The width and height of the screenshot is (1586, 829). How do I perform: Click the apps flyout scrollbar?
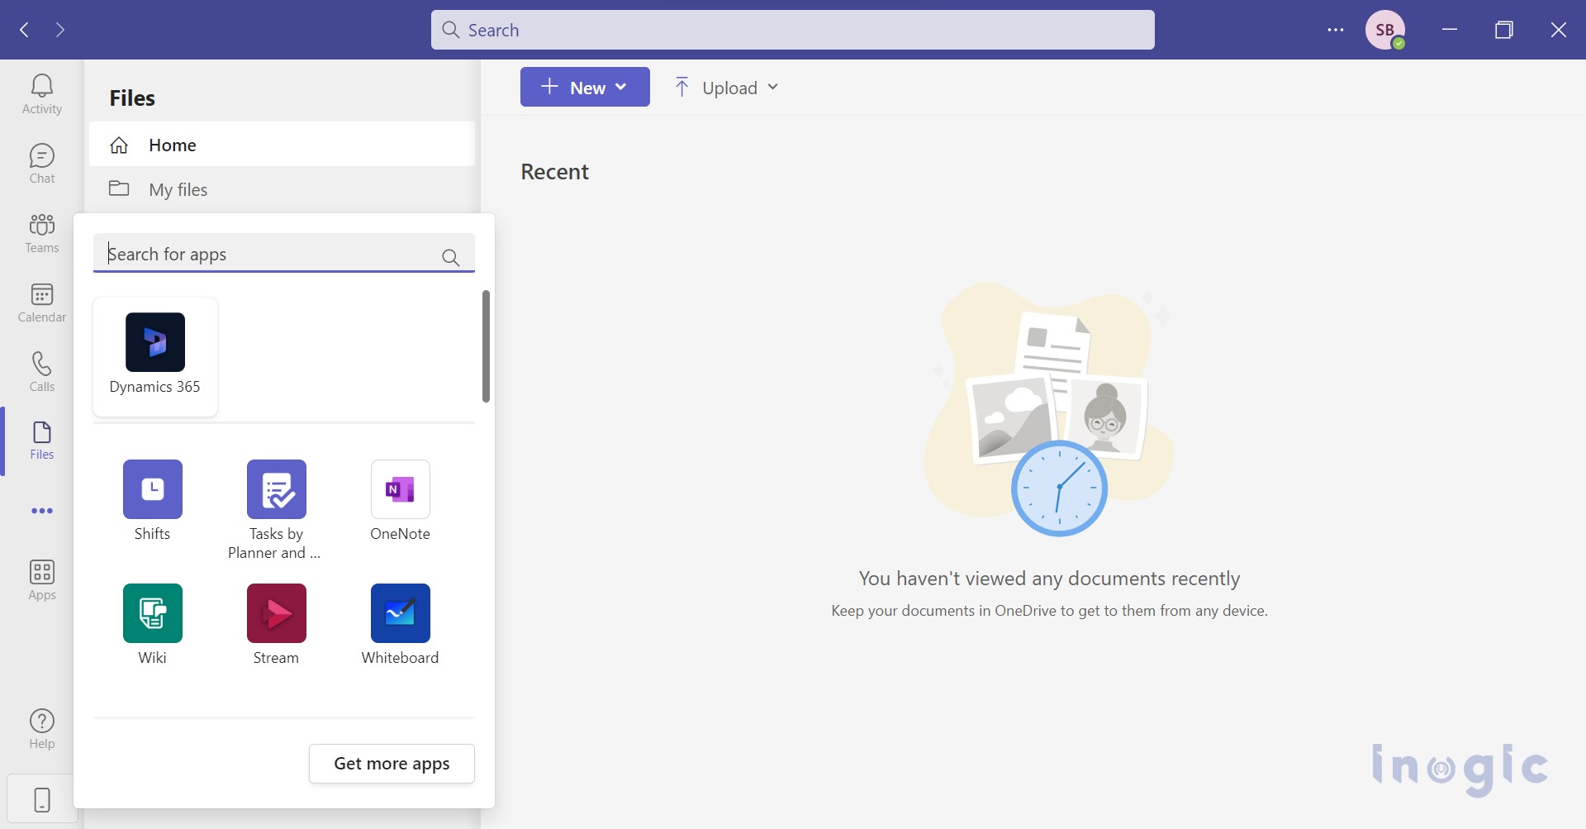[486, 346]
